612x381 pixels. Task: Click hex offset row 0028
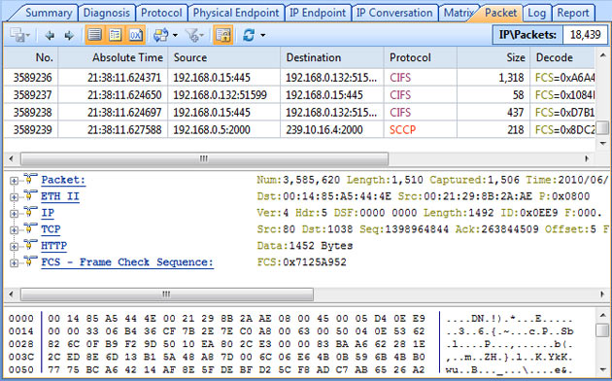[21, 344]
